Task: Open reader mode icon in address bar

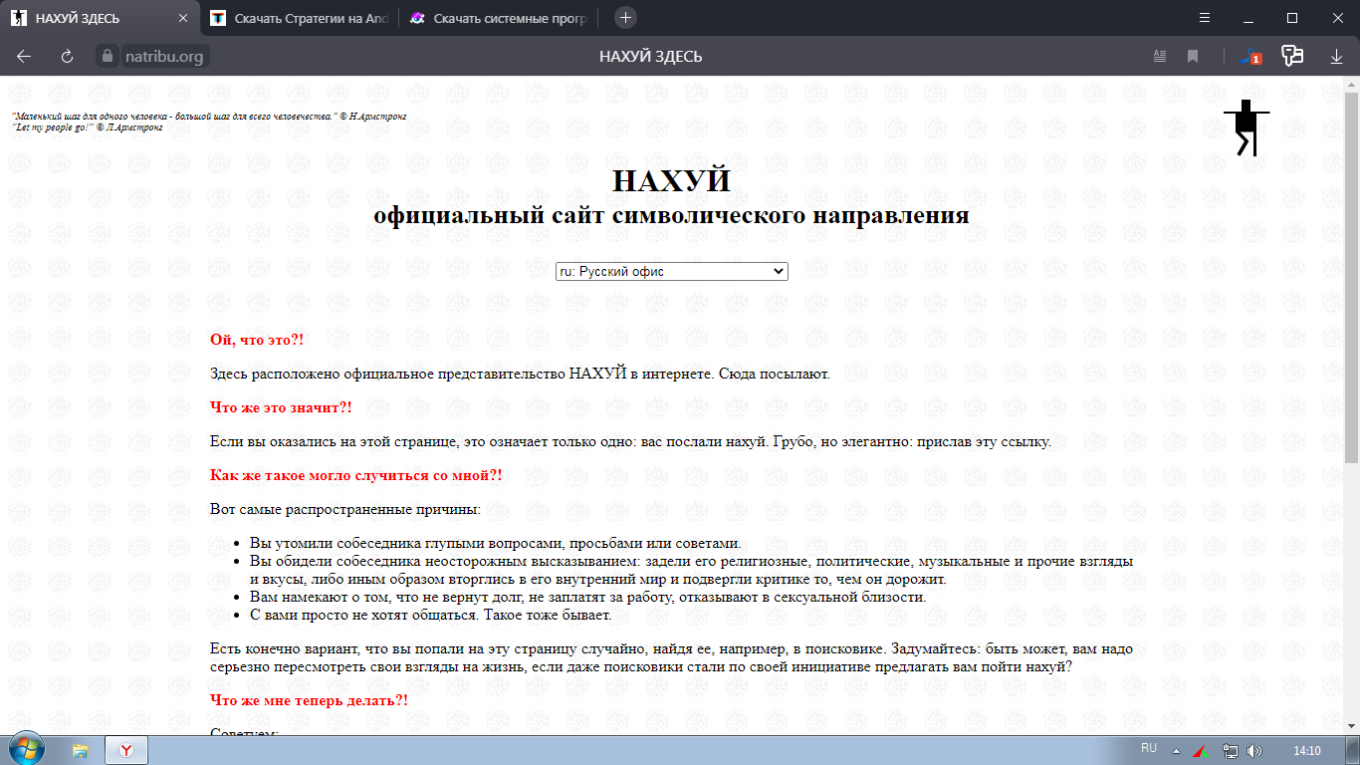Action: (x=1159, y=57)
